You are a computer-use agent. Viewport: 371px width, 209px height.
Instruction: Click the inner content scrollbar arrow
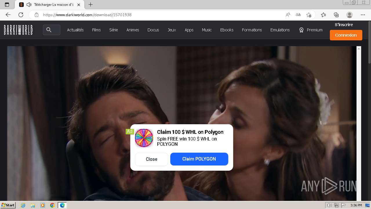(359, 49)
